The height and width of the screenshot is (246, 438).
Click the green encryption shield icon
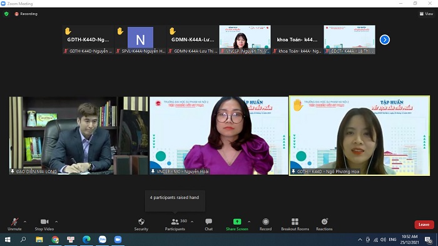(x=6, y=14)
